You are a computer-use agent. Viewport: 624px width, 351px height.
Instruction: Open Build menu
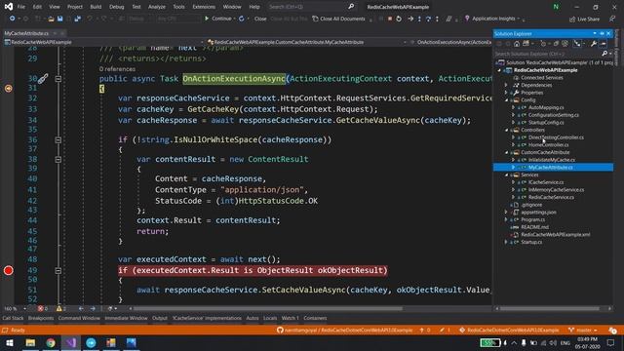(x=96, y=7)
